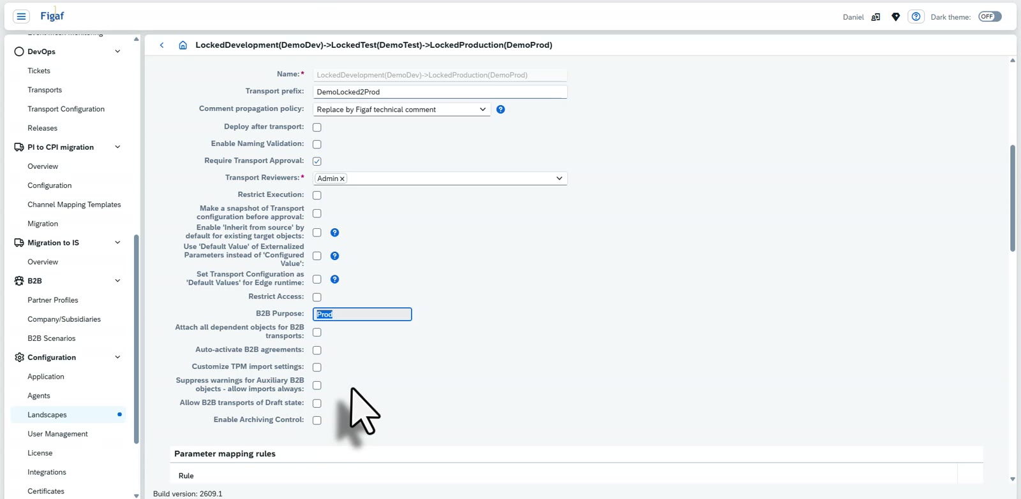Tick the Restrict Execution checkbox
This screenshot has width=1021, height=499.
coord(317,196)
